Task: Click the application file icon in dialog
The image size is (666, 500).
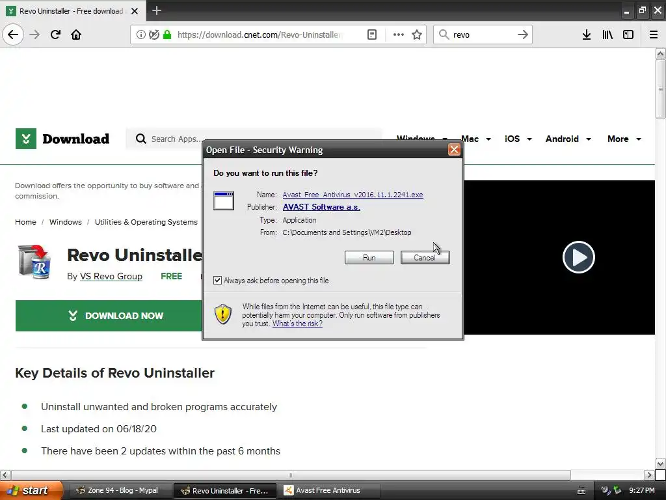Action: (x=224, y=201)
